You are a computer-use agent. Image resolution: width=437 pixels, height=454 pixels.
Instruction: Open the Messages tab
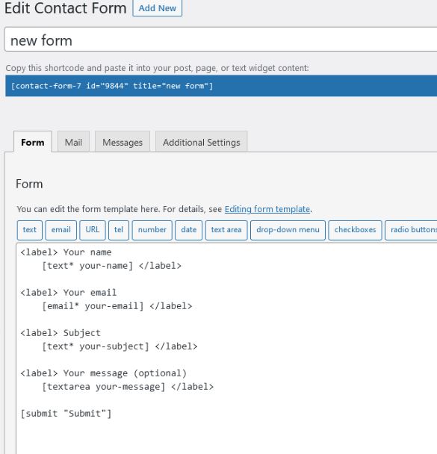click(x=123, y=142)
